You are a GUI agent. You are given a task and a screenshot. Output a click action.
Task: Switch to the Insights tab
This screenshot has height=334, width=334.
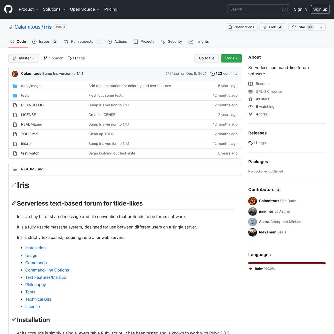198,42
